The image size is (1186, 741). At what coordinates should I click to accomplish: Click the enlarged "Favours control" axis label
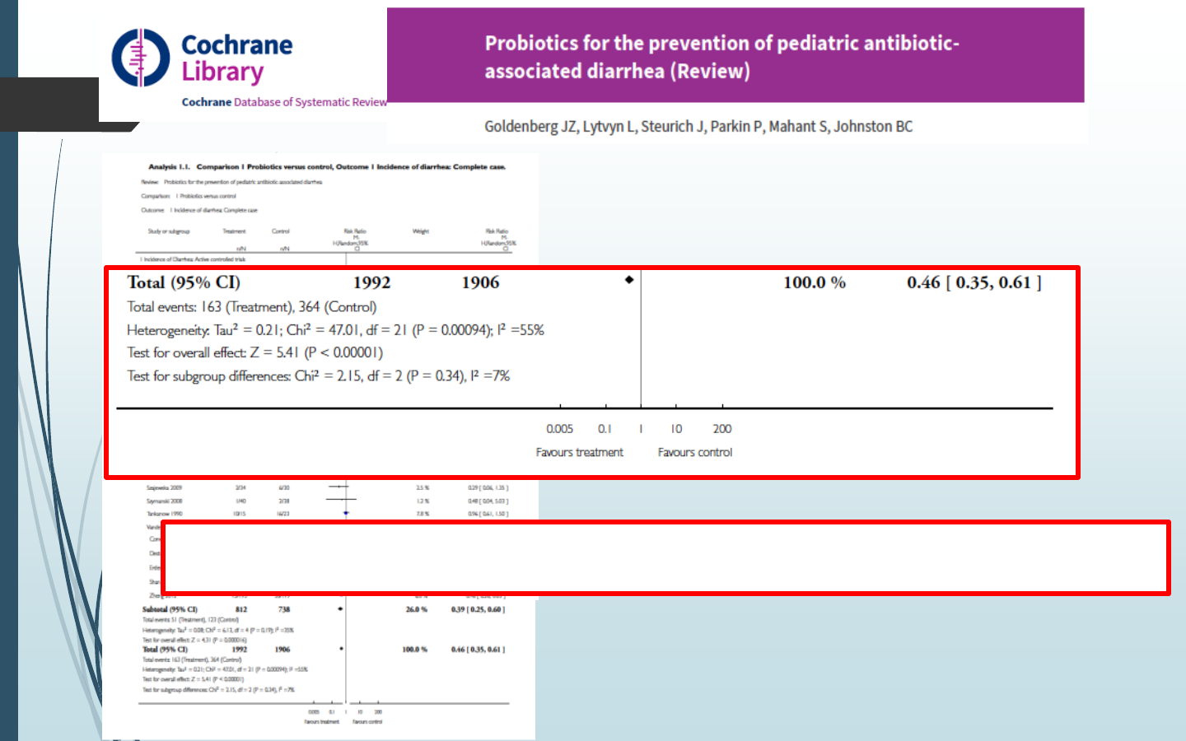(694, 452)
